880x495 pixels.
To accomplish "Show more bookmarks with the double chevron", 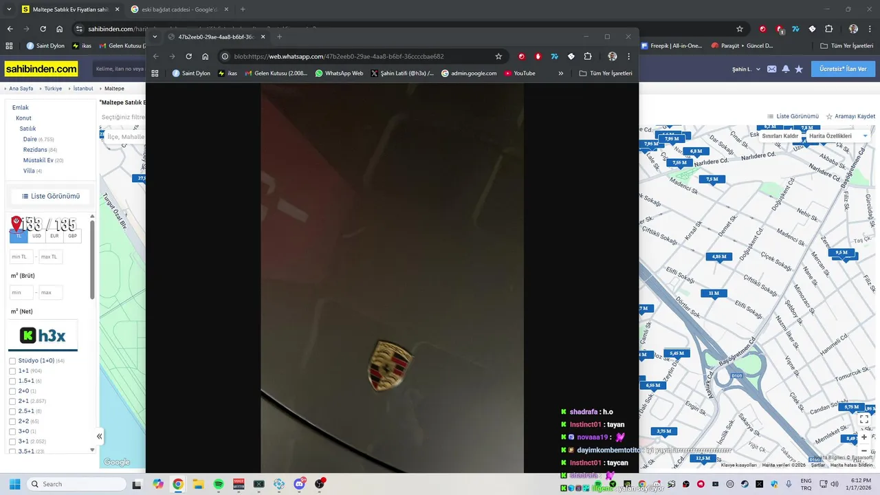I will tap(560, 73).
